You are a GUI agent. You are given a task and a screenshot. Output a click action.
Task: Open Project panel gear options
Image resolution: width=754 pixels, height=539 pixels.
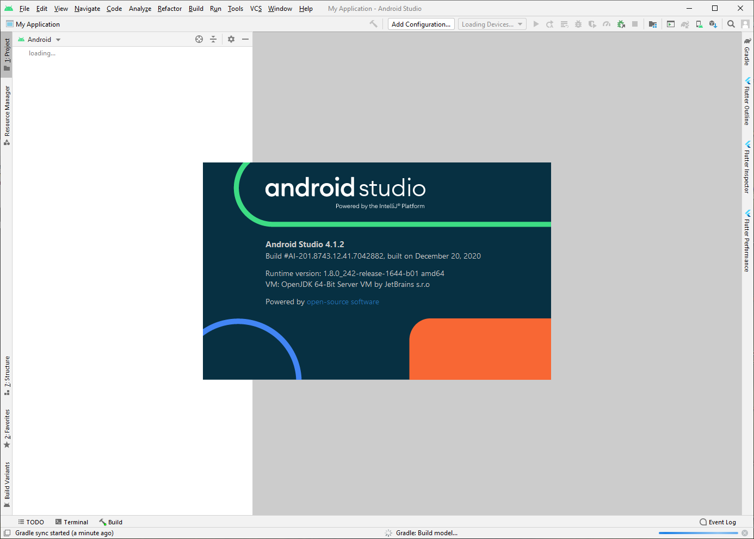point(231,39)
